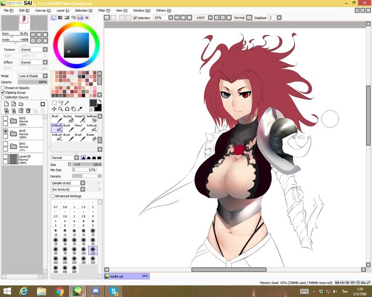Screen dimensions: 372x297
Task: Open the Others menu
Action: (x=164, y=10)
